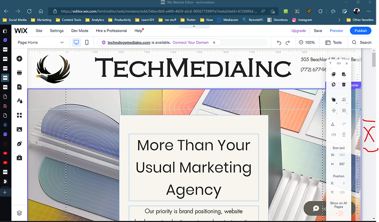Open the Marketing bookmarks folder
Screen dimensions: 379x222
(41, 20)
